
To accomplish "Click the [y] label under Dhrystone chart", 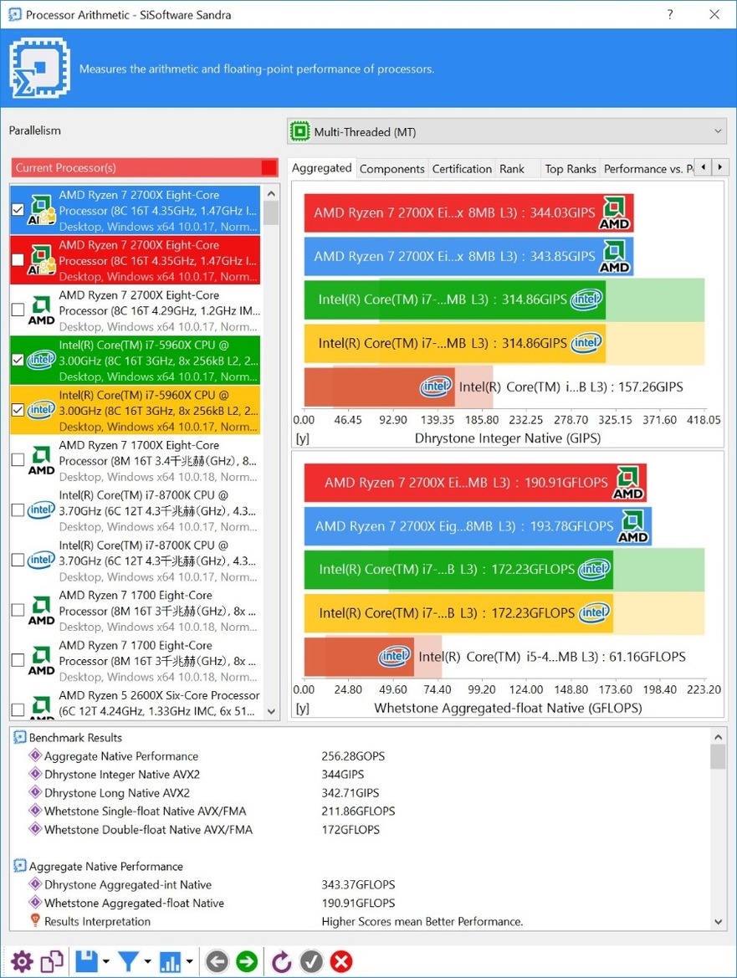I will tap(302, 438).
